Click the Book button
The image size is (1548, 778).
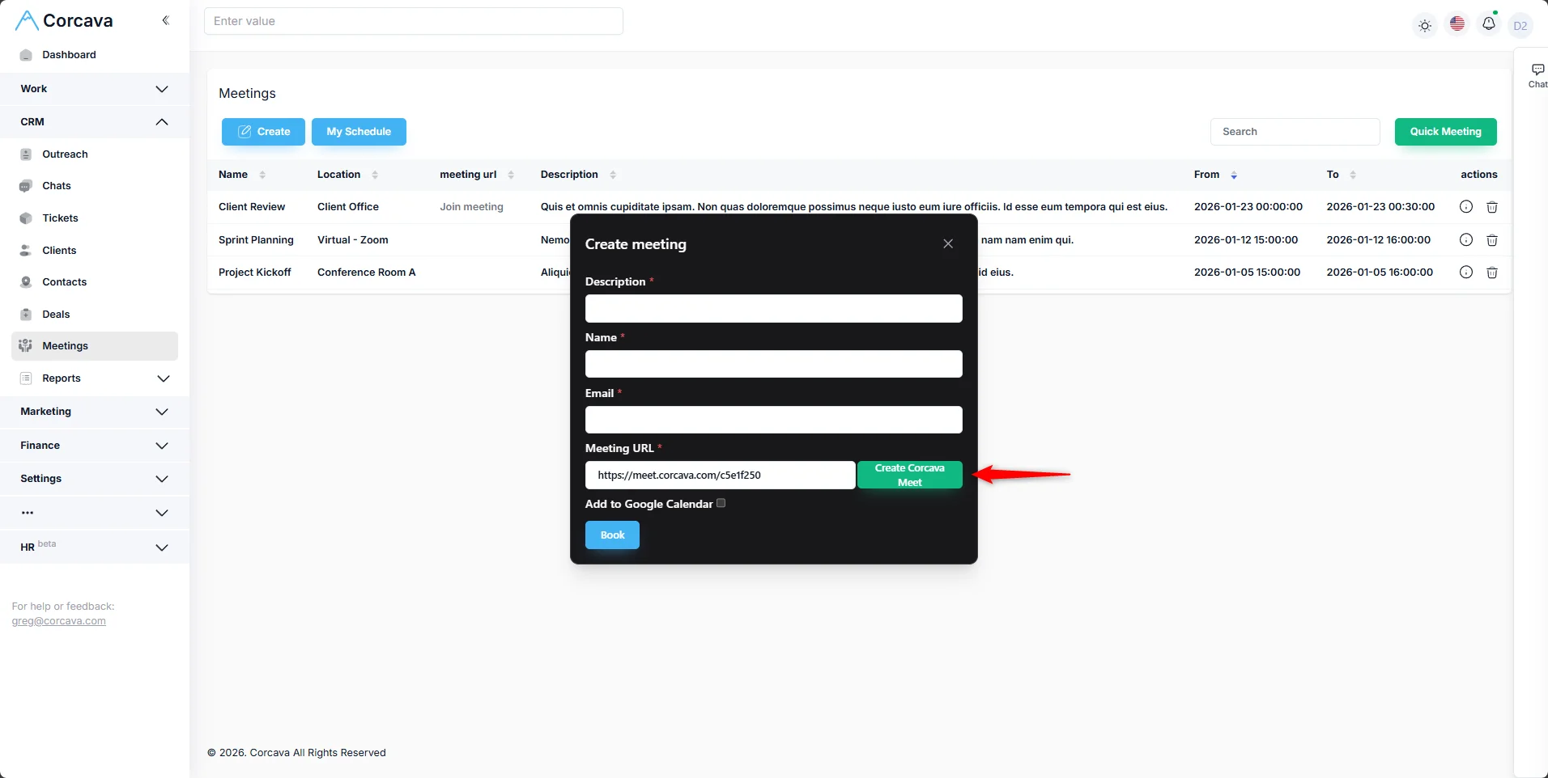click(612, 535)
